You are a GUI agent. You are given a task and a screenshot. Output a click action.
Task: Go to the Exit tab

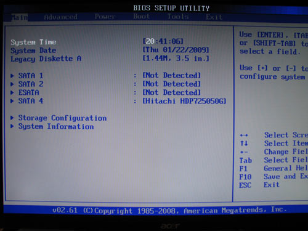[x=214, y=17]
